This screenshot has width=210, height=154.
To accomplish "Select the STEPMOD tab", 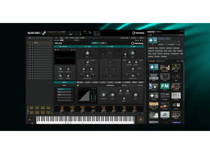I will (126, 82).
